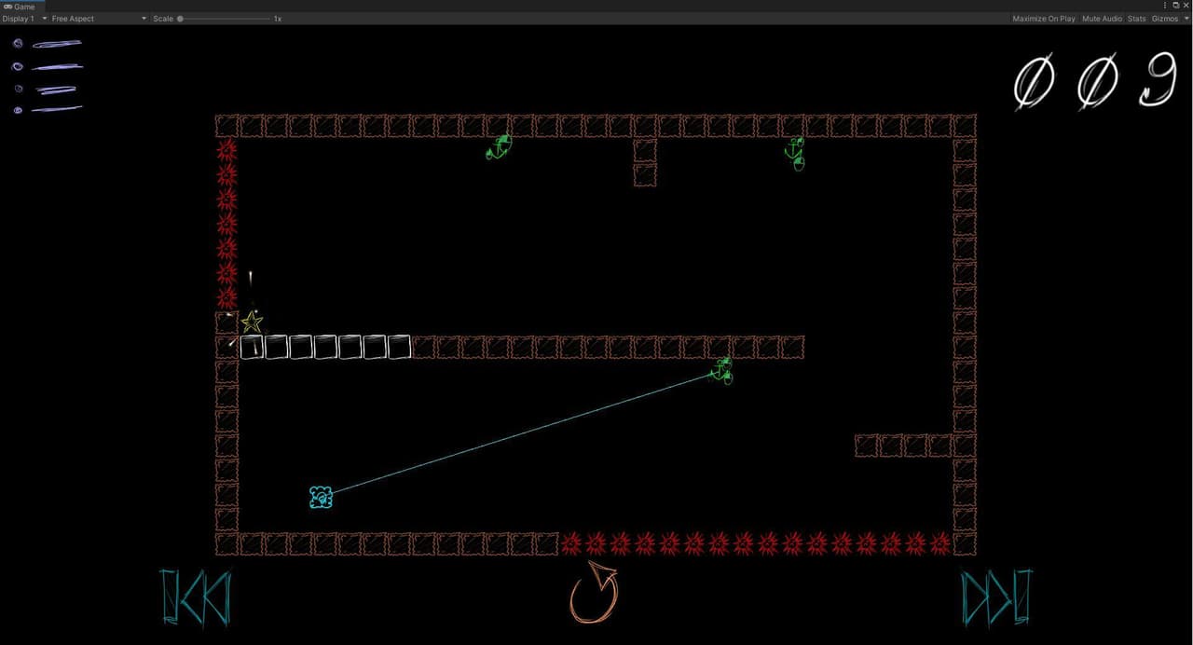
Task: Open the Game view kebab options menu
Action: tap(1165, 6)
